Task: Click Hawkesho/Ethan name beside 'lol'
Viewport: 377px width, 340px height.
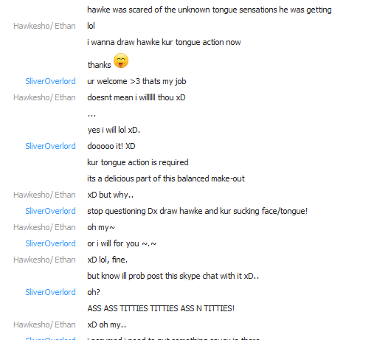Action: pyautogui.click(x=44, y=26)
